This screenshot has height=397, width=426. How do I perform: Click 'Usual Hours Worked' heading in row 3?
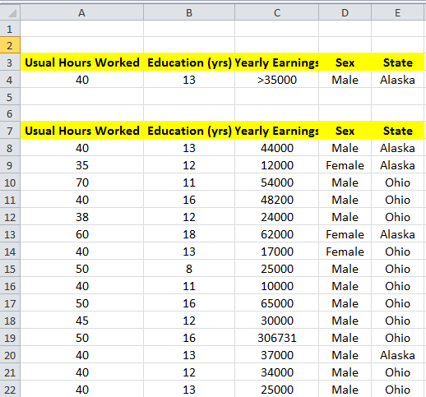(x=82, y=62)
